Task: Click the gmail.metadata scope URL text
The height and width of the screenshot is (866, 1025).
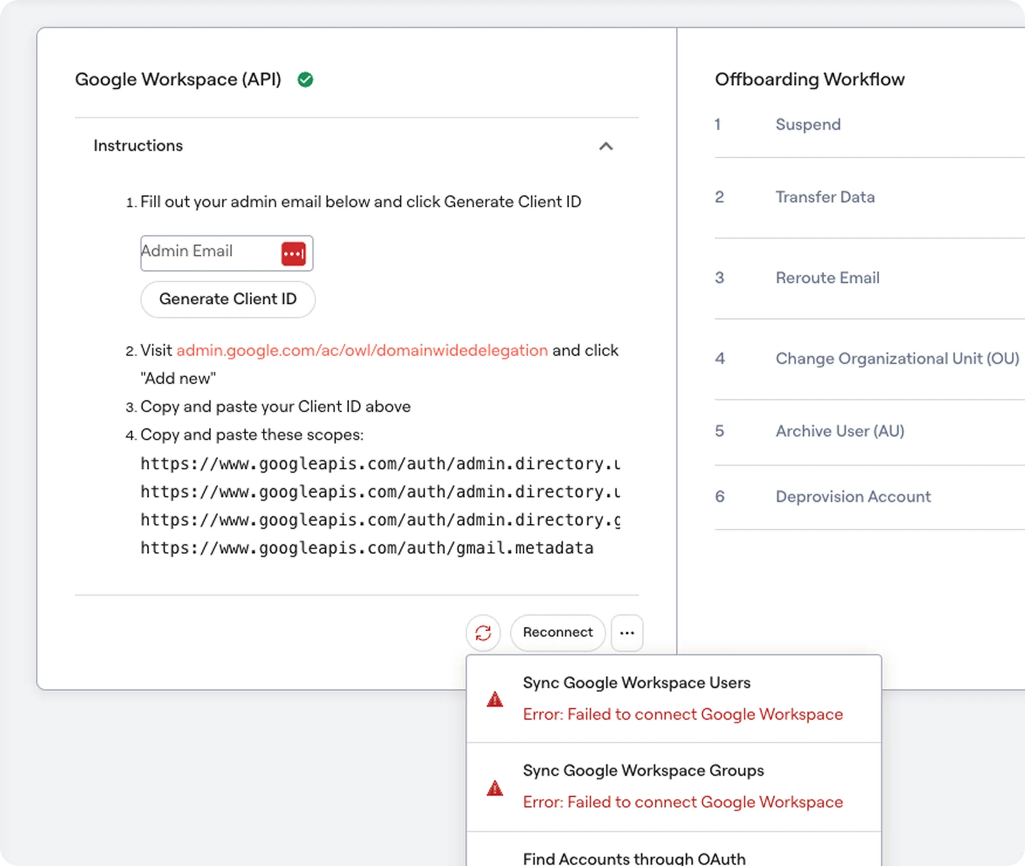Action: (x=367, y=548)
